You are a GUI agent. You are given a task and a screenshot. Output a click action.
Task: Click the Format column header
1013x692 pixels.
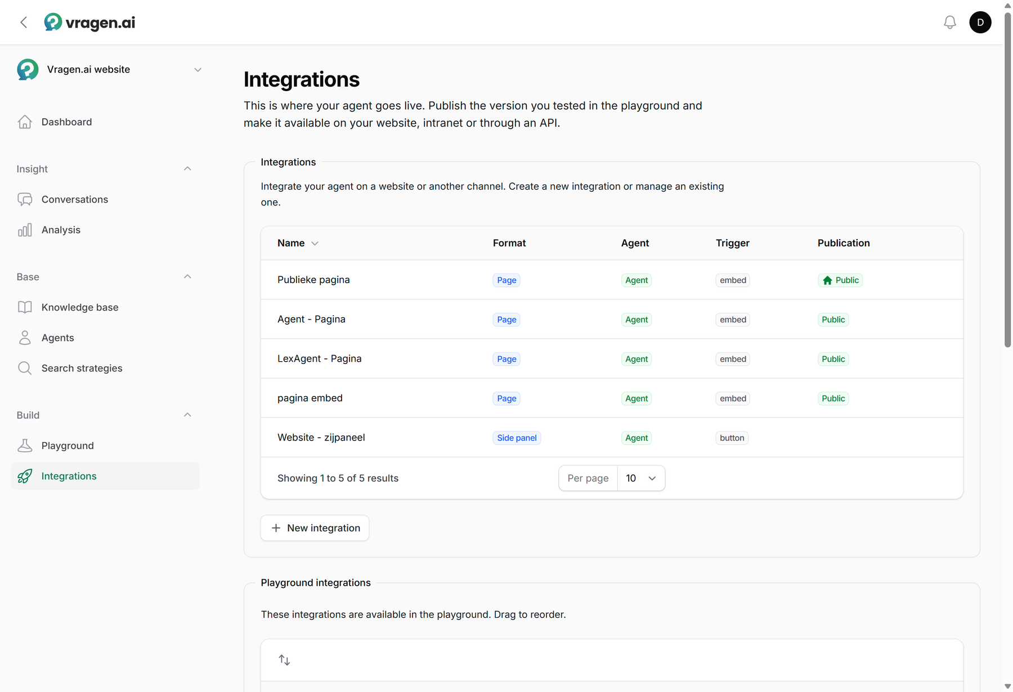coord(509,243)
